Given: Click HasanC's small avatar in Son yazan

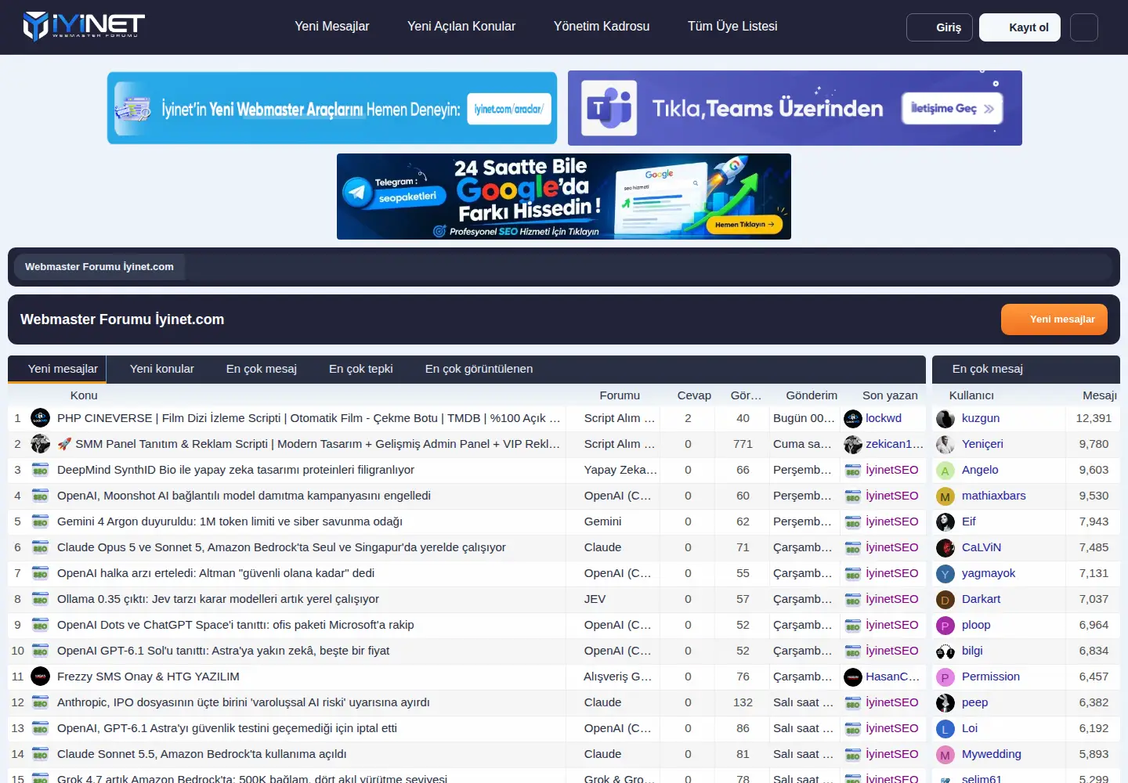Looking at the screenshot, I should pos(853,677).
